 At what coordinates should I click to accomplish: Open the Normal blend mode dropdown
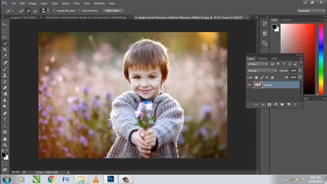pyautogui.click(x=262, y=71)
